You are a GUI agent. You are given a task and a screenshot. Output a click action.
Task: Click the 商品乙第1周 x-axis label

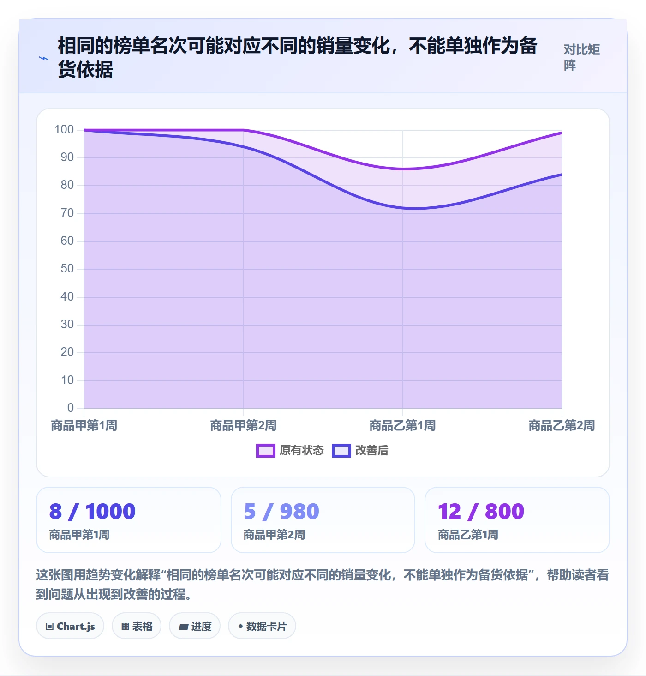pos(402,425)
